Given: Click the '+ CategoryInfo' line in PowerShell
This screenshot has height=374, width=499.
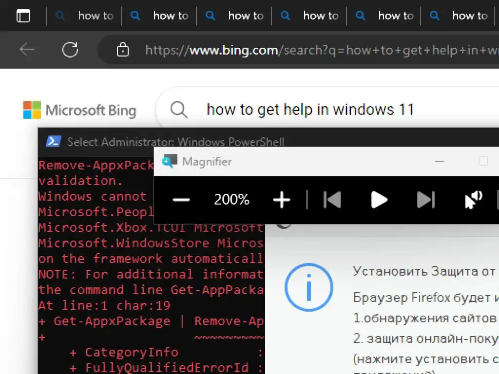Looking at the screenshot, I should click(x=124, y=353).
